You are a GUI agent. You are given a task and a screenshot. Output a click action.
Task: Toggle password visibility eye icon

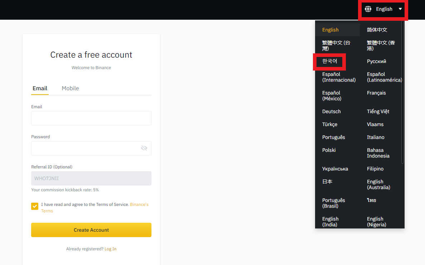[144, 148]
